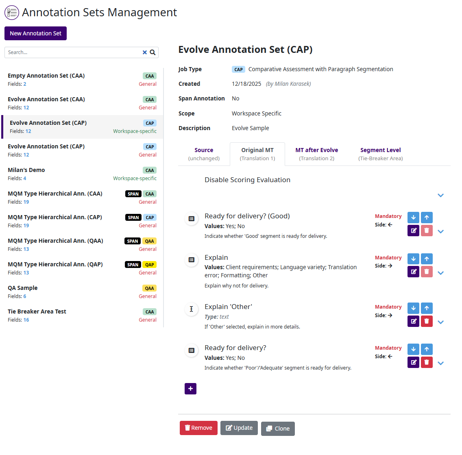Move 'Ready for delivery? (Good)' field down
The width and height of the screenshot is (462, 455).
click(413, 217)
